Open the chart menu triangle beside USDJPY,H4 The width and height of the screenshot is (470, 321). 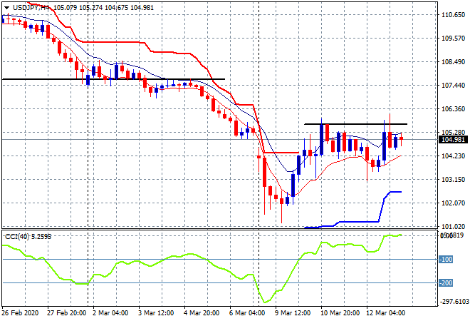(6, 8)
